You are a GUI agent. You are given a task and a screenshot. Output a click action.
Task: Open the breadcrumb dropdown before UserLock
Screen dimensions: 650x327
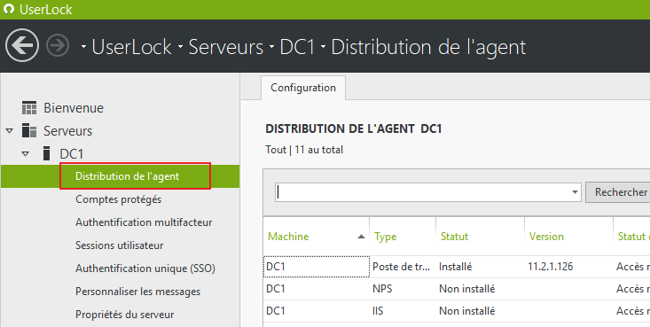(83, 47)
